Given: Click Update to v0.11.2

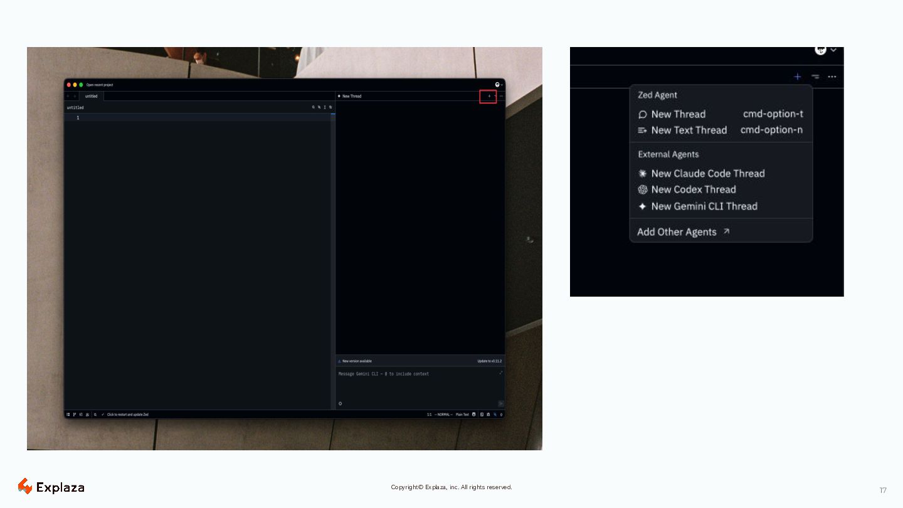Looking at the screenshot, I should 489,361.
